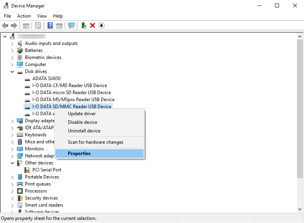Click the Properties toolbar icon

(x=38, y=25)
